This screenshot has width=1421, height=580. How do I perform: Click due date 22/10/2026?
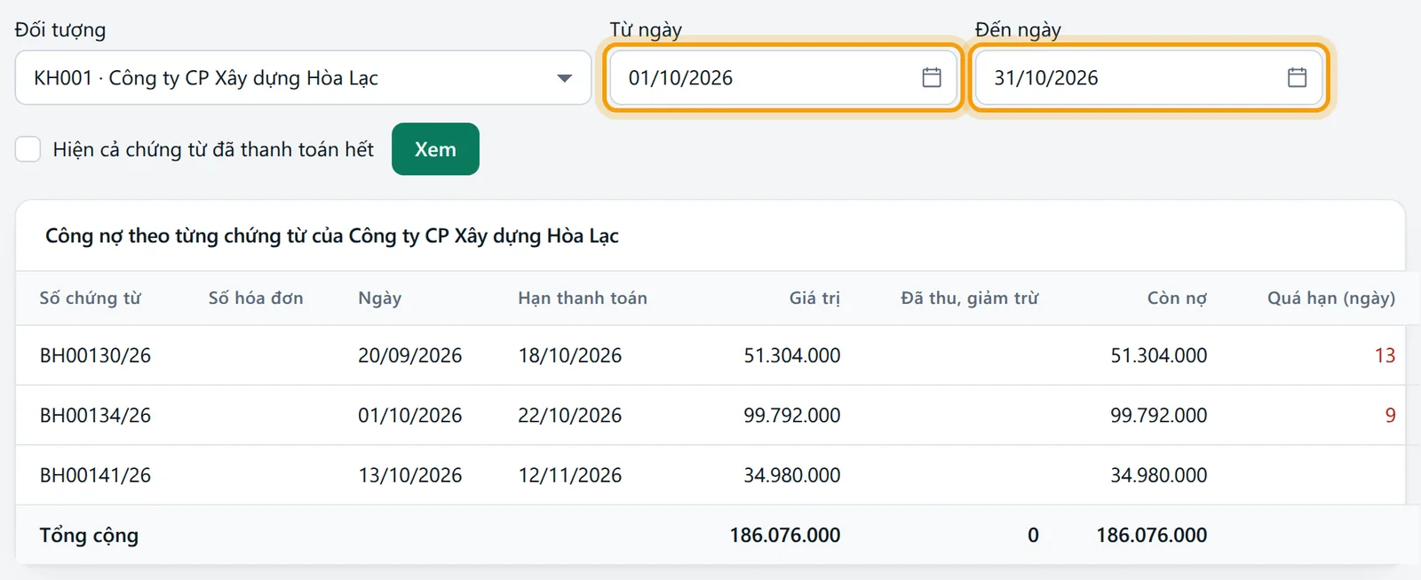coord(570,415)
